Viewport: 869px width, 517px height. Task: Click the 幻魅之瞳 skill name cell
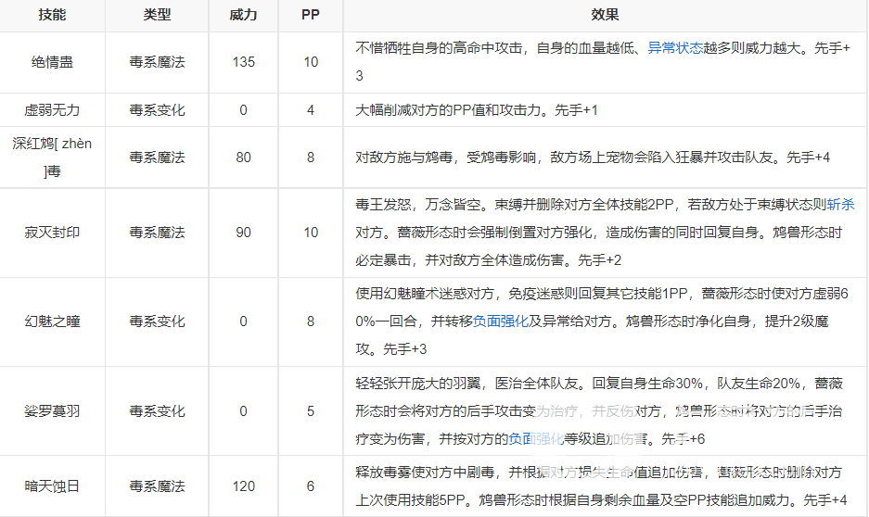point(52,321)
